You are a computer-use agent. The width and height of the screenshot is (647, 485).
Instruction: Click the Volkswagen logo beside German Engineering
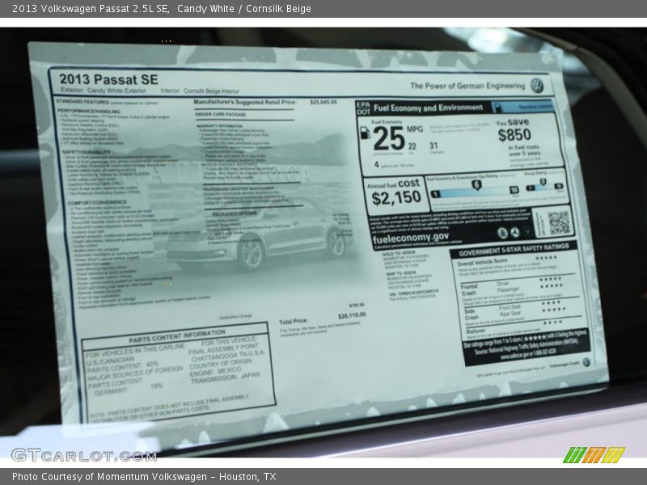(537, 86)
